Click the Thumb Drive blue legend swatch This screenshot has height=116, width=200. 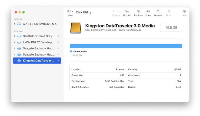pyautogui.click(x=71, y=51)
